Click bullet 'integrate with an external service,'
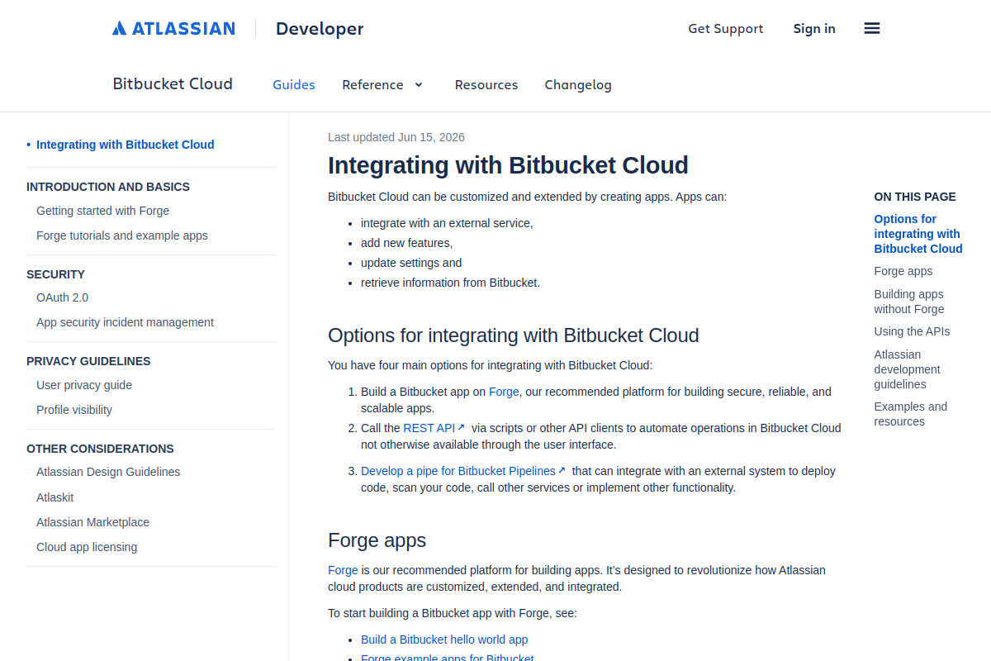 (x=447, y=223)
